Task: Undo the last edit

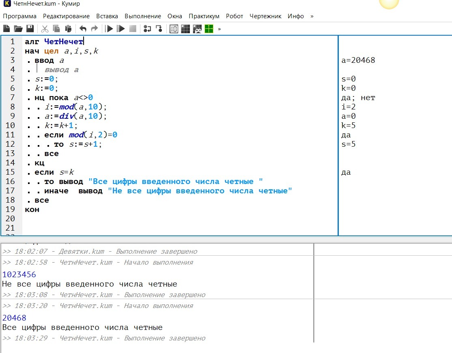Action: click(x=83, y=29)
